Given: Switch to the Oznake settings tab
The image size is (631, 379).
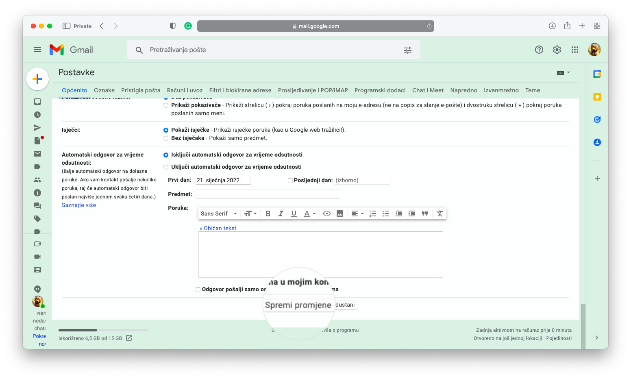Looking at the screenshot, I should pos(104,90).
